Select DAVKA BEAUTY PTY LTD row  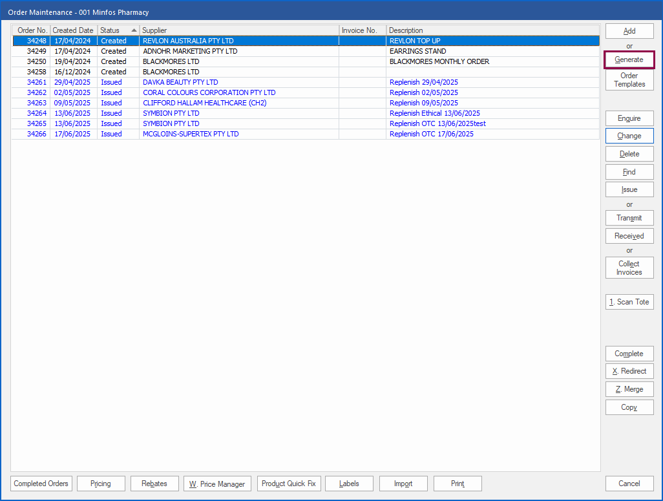coord(306,82)
